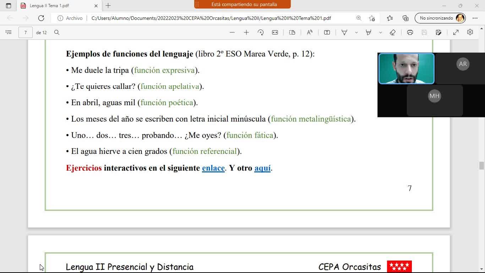The height and width of the screenshot is (273, 485).
Task: Pick the Eraser tool
Action: click(x=393, y=32)
